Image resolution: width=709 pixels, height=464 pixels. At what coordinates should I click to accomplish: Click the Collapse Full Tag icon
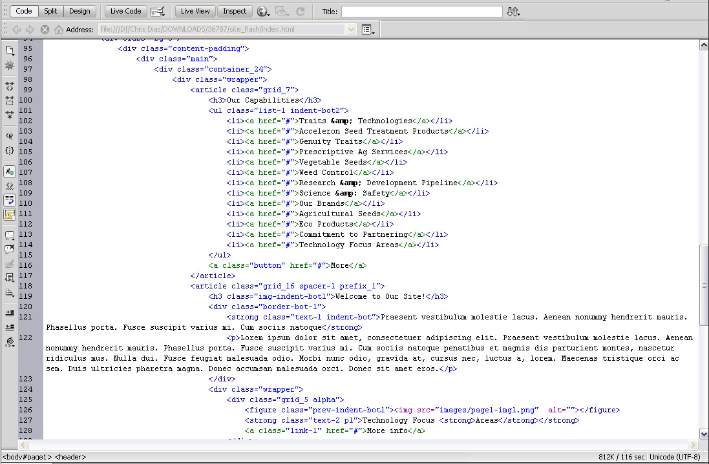tap(9, 86)
